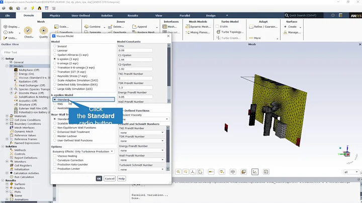The width and height of the screenshot is (362, 203).
Task: Click the Combine zones icon
Action: 86,27
